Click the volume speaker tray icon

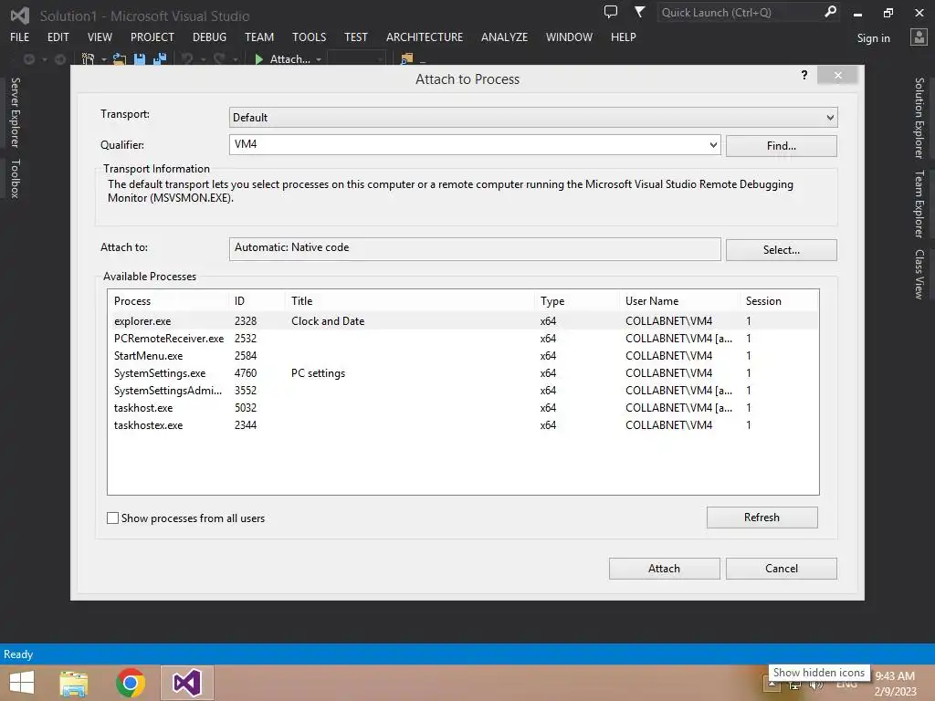point(815,685)
